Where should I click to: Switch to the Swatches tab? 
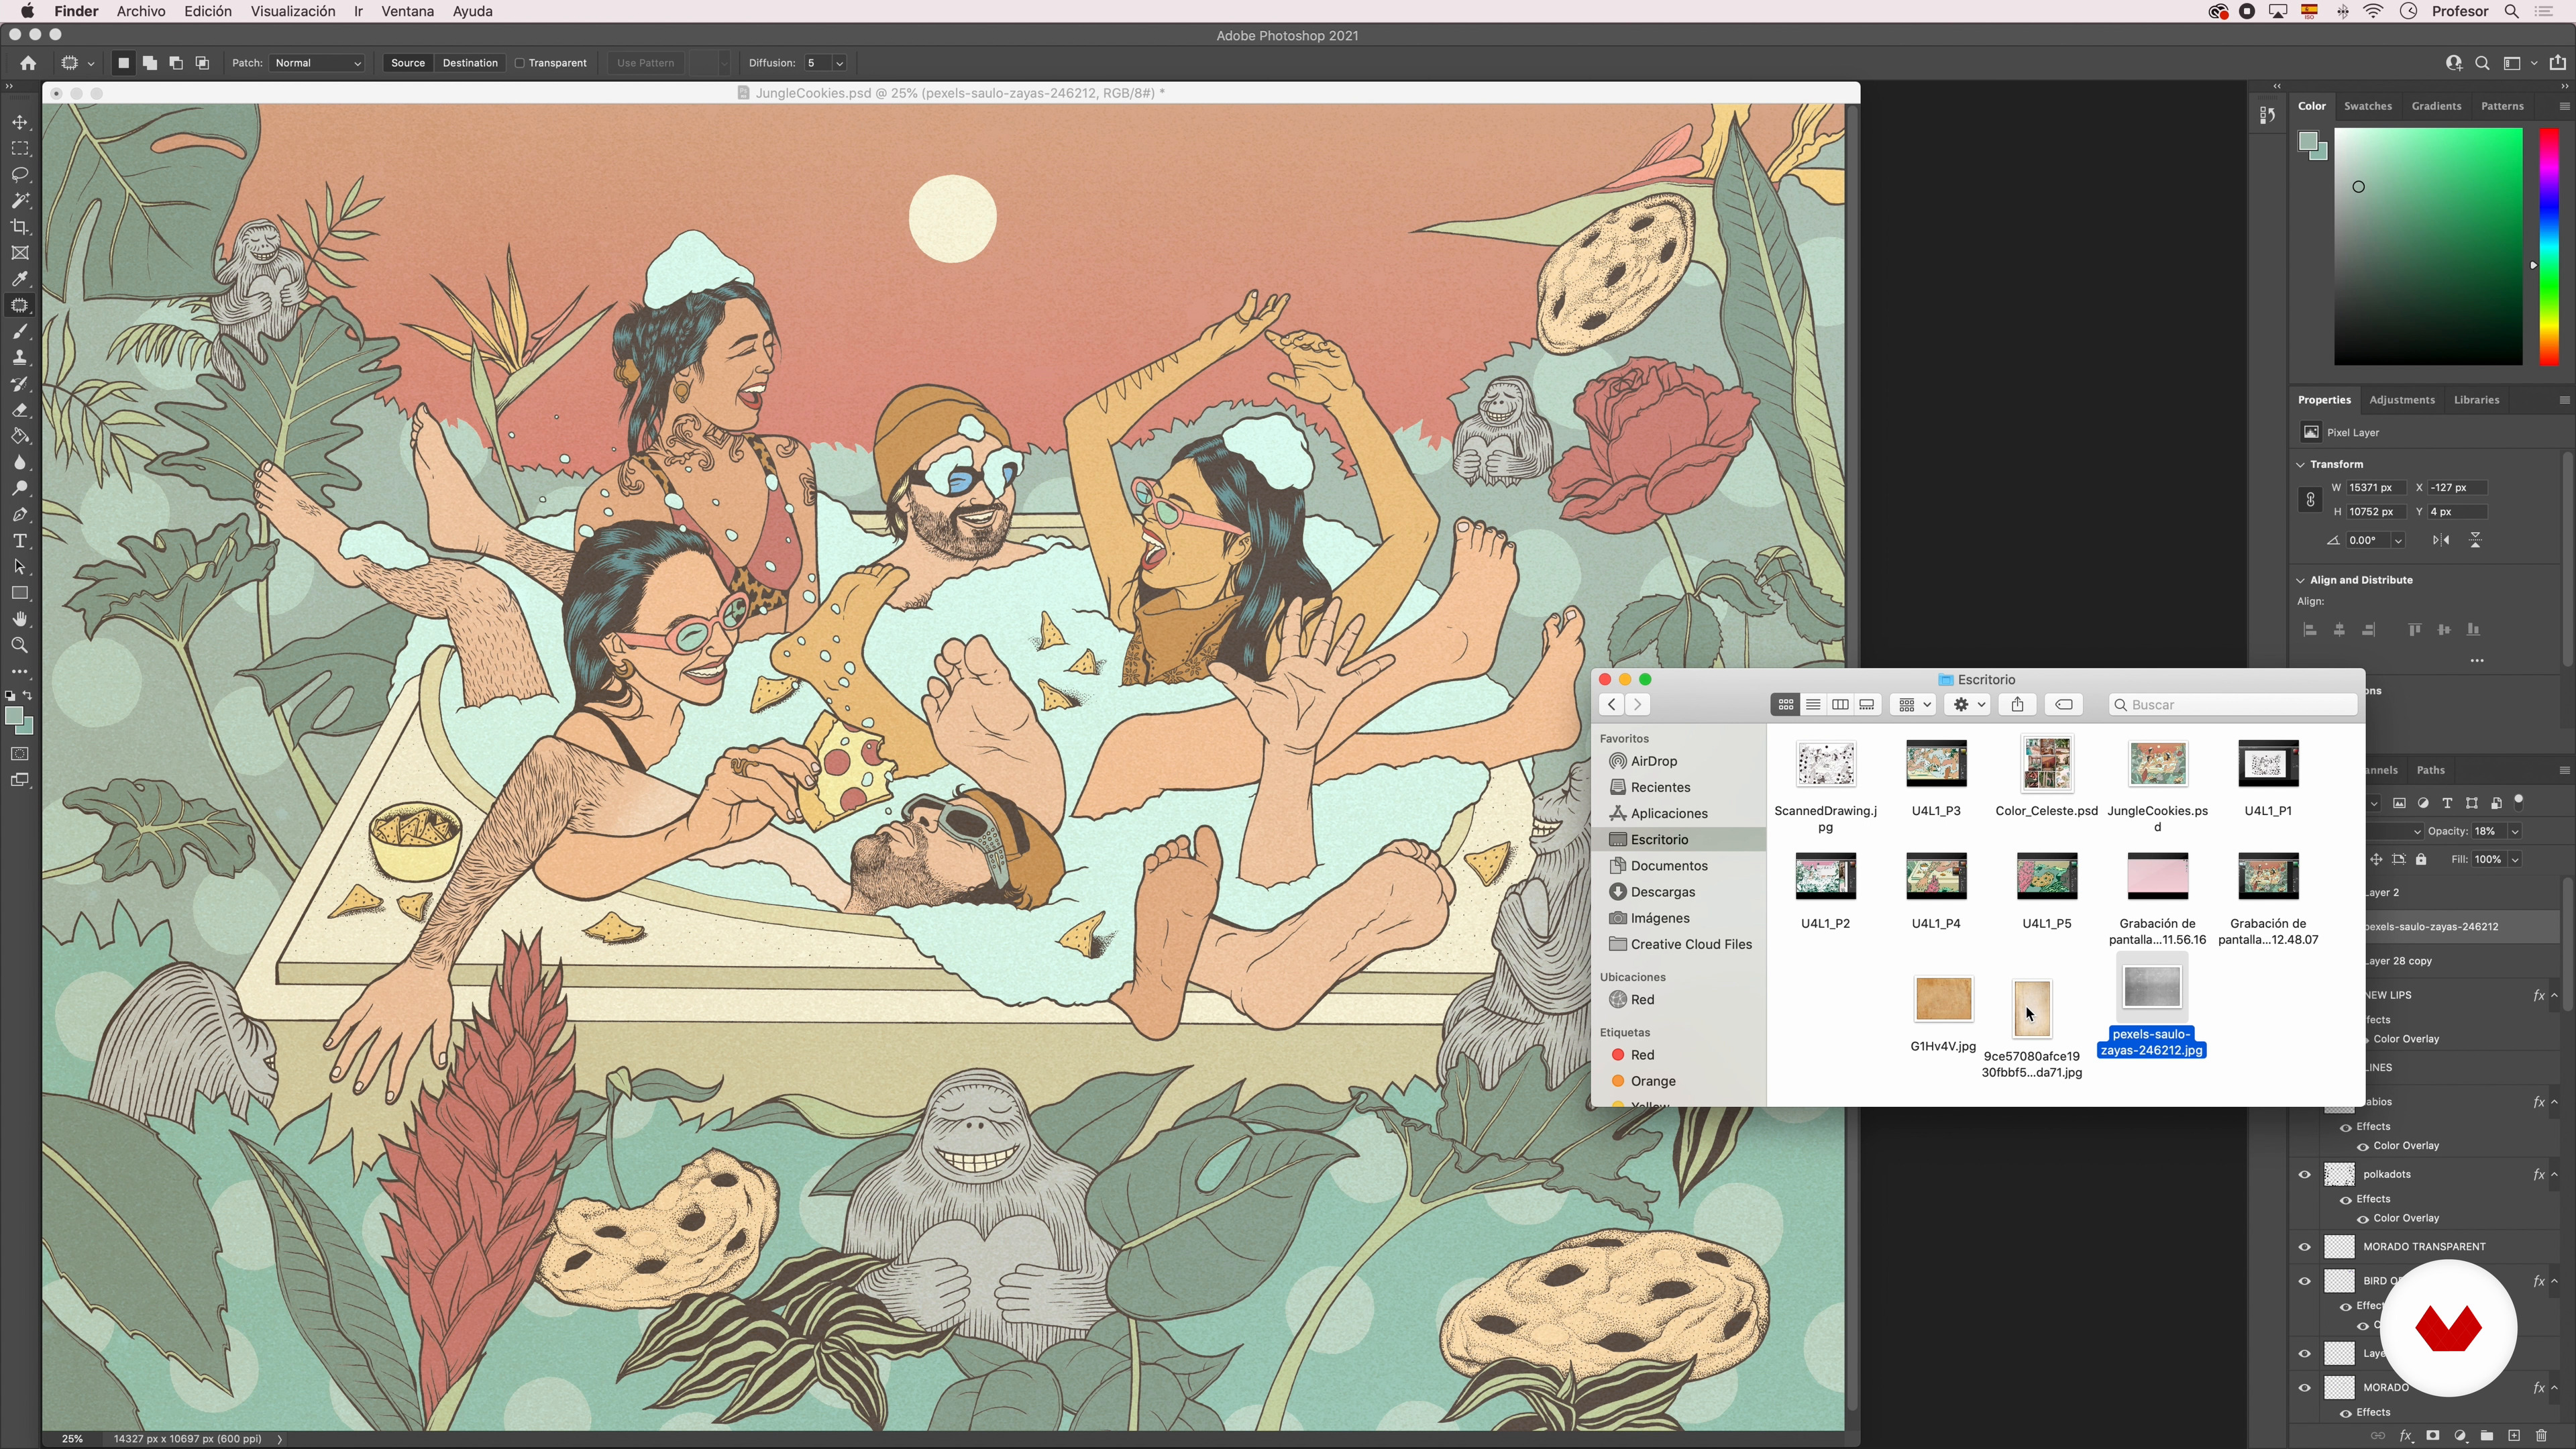click(2368, 106)
